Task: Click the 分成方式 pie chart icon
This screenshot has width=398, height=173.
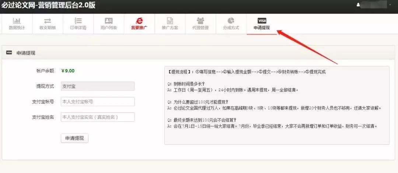Action: pyautogui.click(x=231, y=21)
